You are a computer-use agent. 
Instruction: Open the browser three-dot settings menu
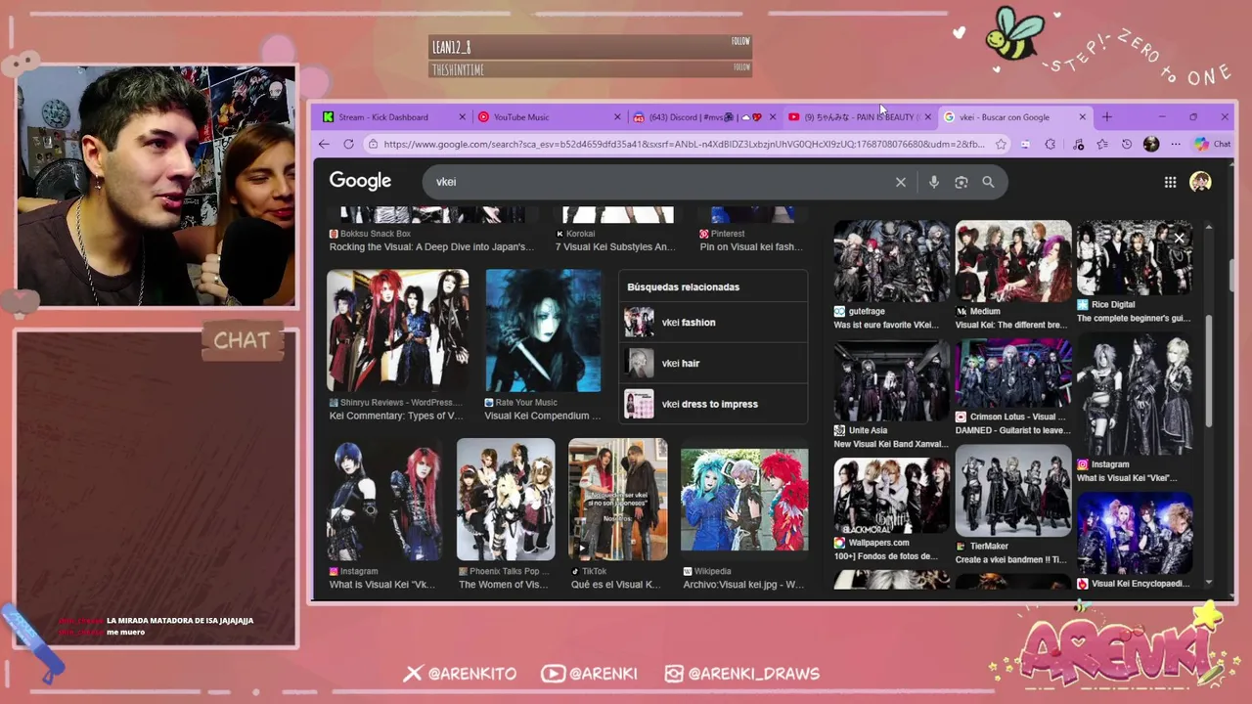[x=1176, y=144]
